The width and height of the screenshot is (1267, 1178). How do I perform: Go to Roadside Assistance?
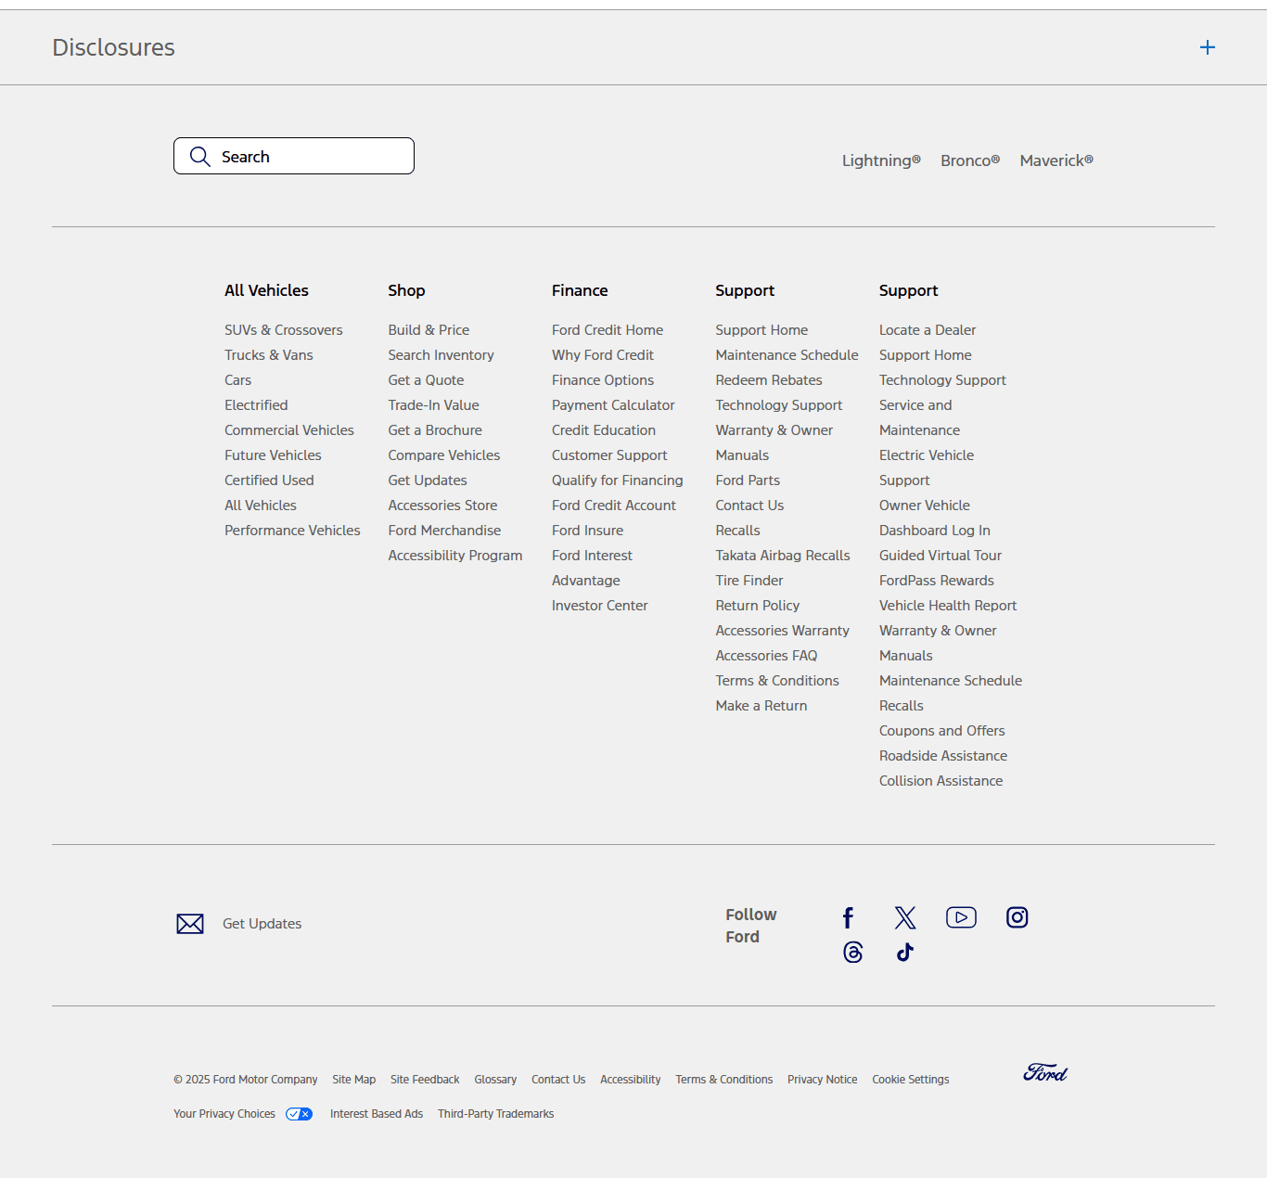943,756
